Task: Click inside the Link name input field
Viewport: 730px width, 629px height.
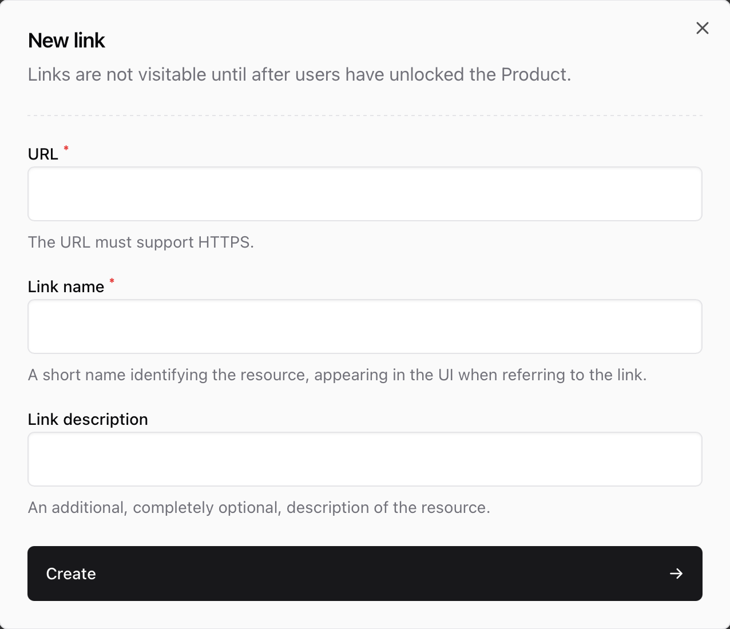Action: [364, 327]
